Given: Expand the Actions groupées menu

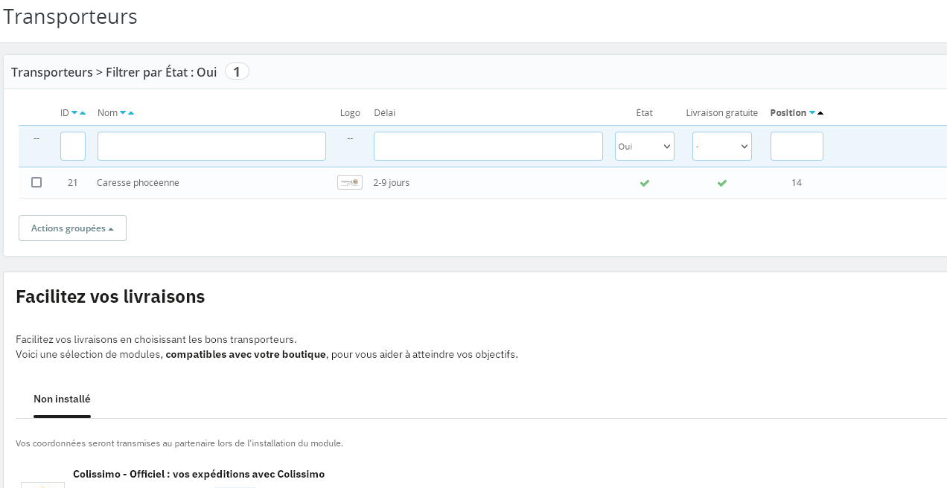Looking at the screenshot, I should (x=72, y=228).
